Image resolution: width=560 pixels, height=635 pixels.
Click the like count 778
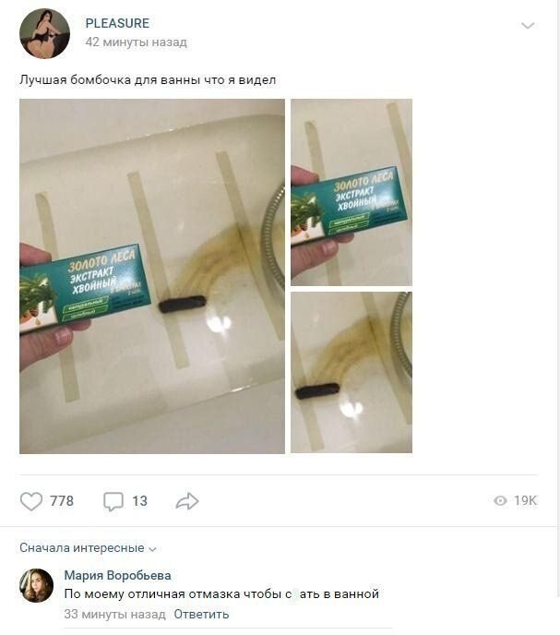pyautogui.click(x=62, y=501)
